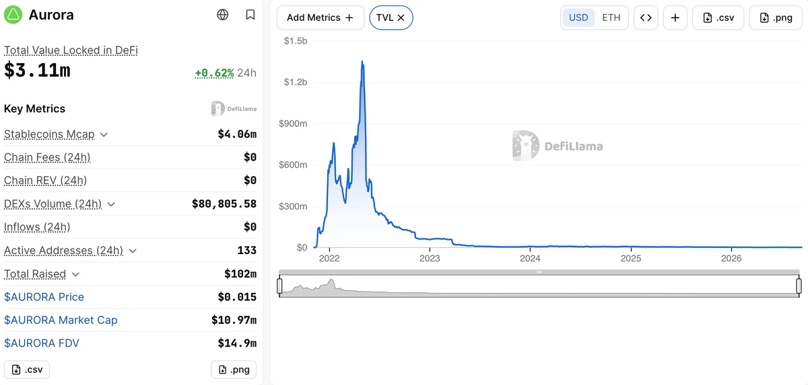Click the right range slider handle

(799, 286)
